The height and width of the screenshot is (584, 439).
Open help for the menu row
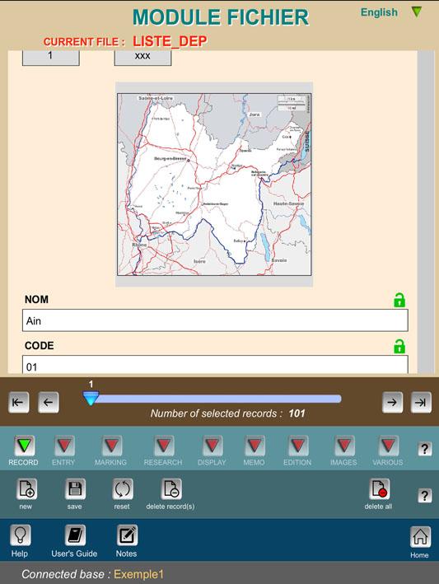click(x=424, y=448)
